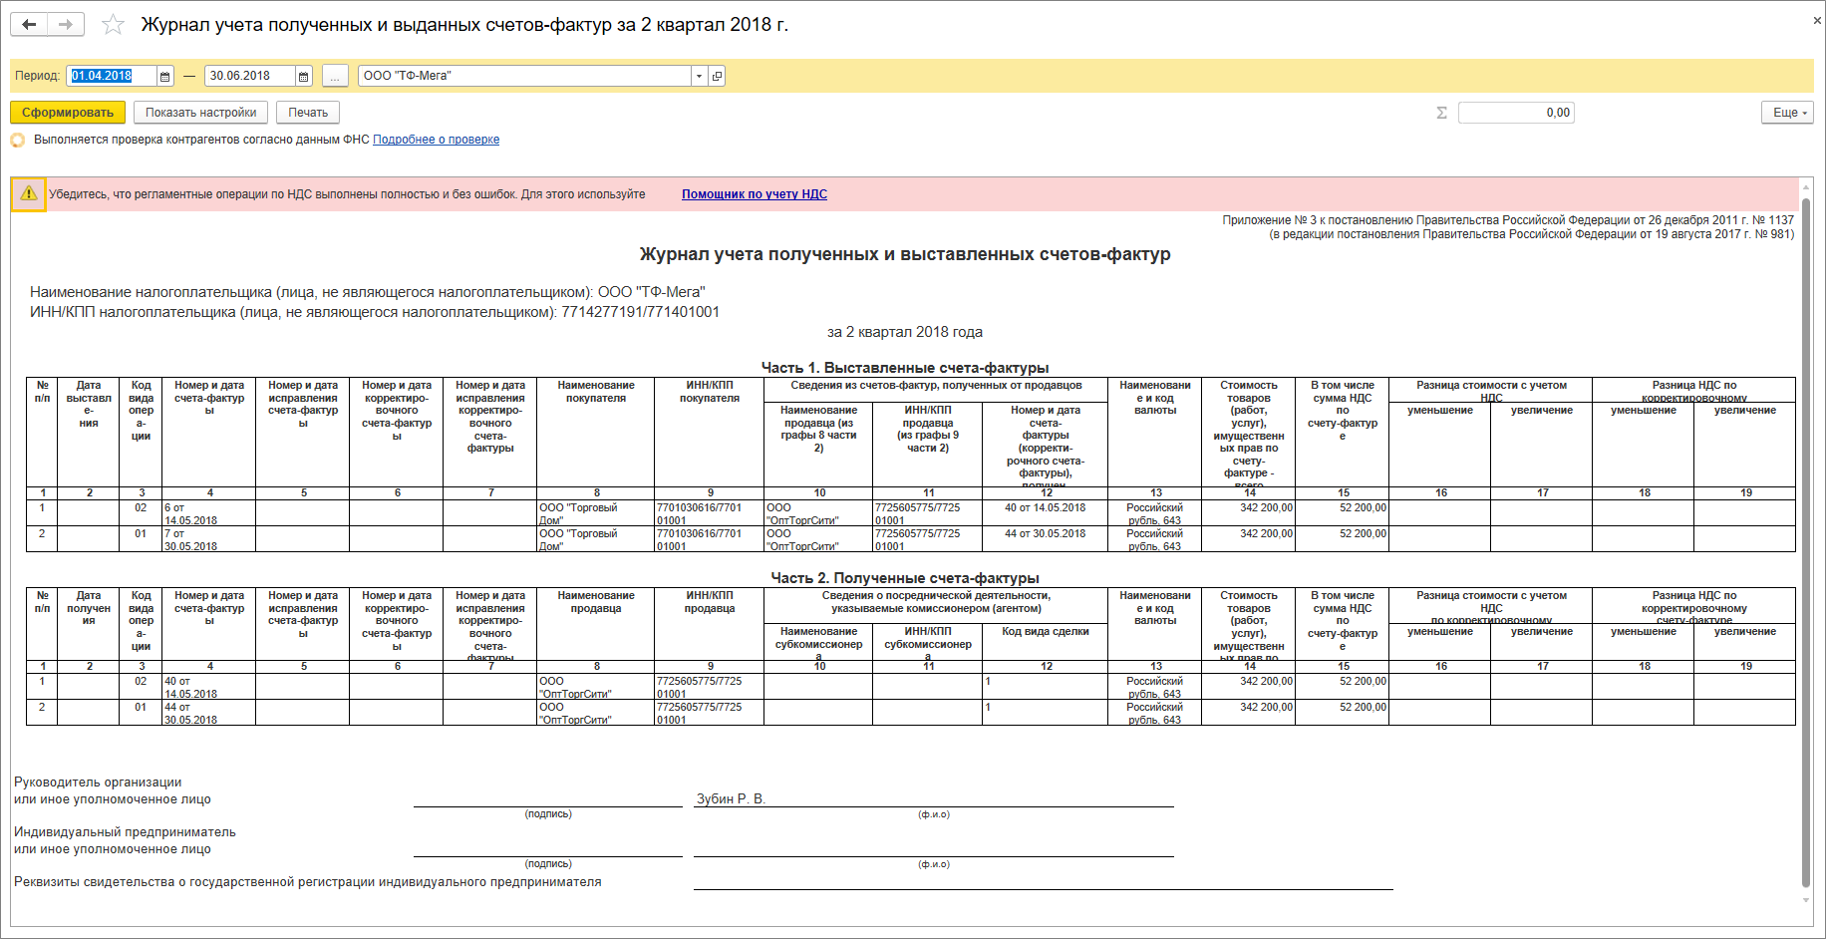This screenshot has height=939, width=1826.
Task: Open Помощник по учету НДС link
Action: (755, 194)
